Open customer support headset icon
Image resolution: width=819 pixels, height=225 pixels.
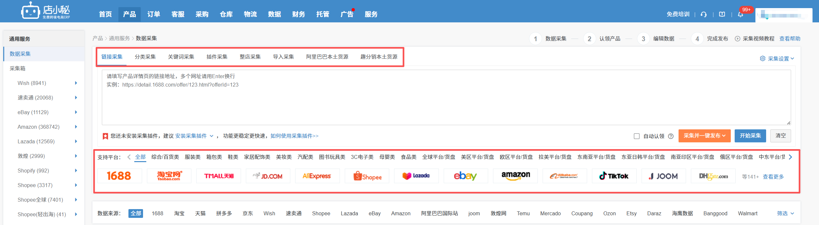click(x=704, y=14)
